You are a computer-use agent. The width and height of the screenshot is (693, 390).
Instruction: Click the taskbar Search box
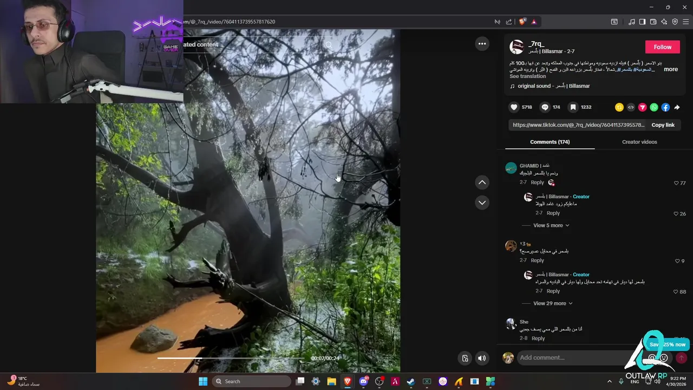click(x=252, y=381)
